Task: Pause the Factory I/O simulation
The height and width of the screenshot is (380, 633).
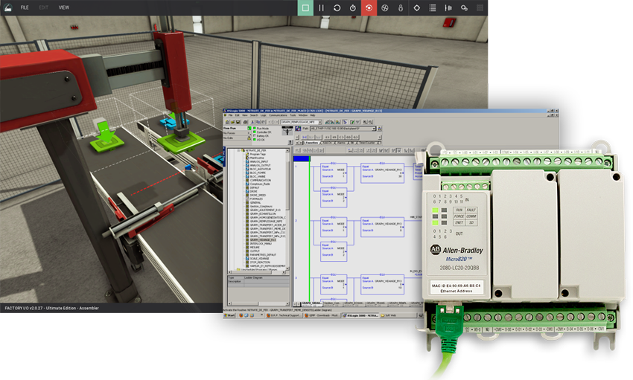Action: 322,7
